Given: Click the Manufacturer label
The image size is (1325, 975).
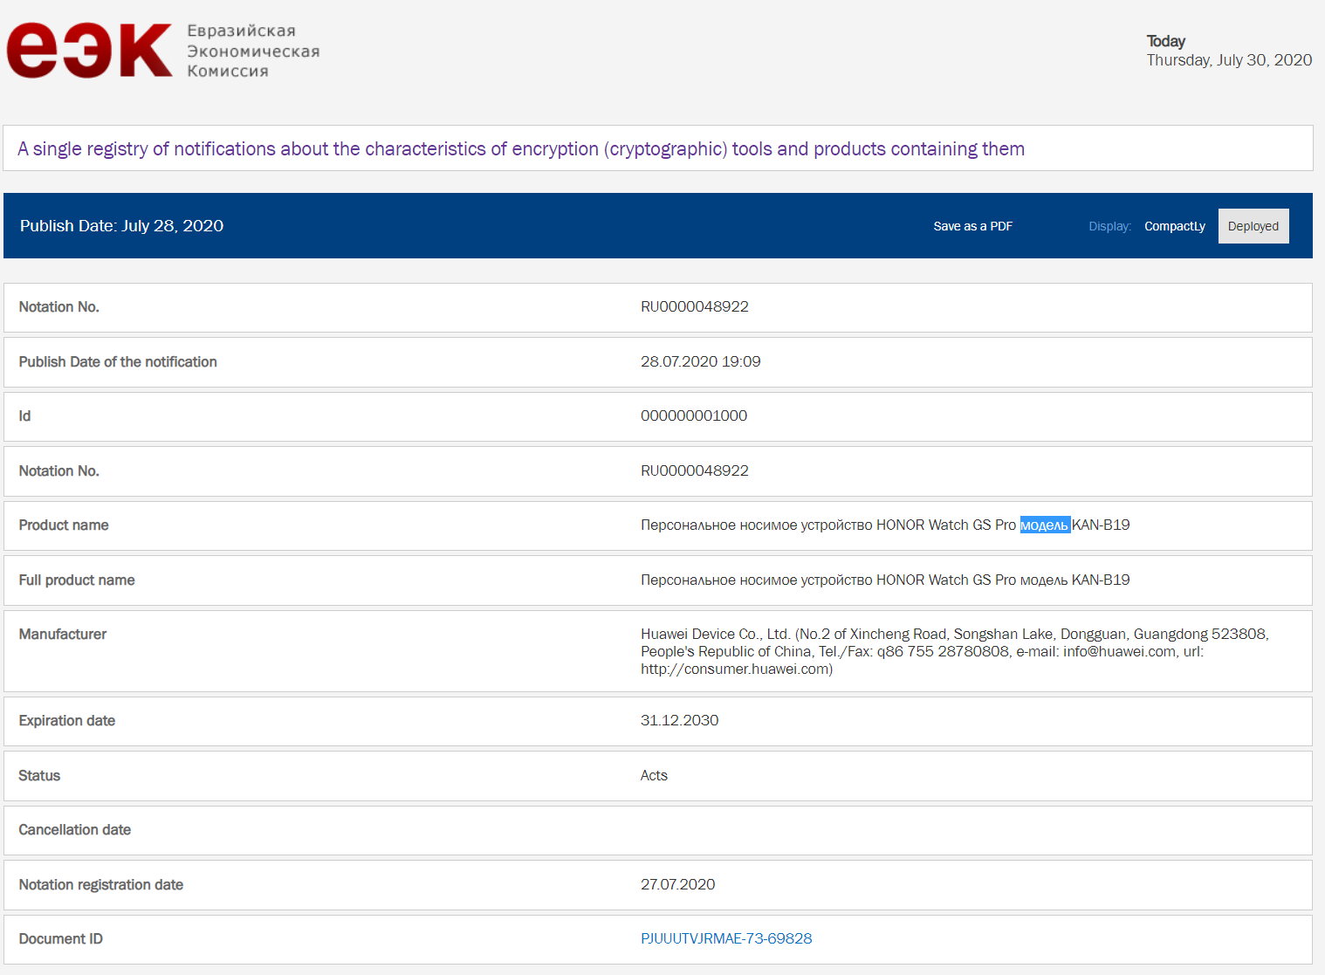Looking at the screenshot, I should coord(63,634).
